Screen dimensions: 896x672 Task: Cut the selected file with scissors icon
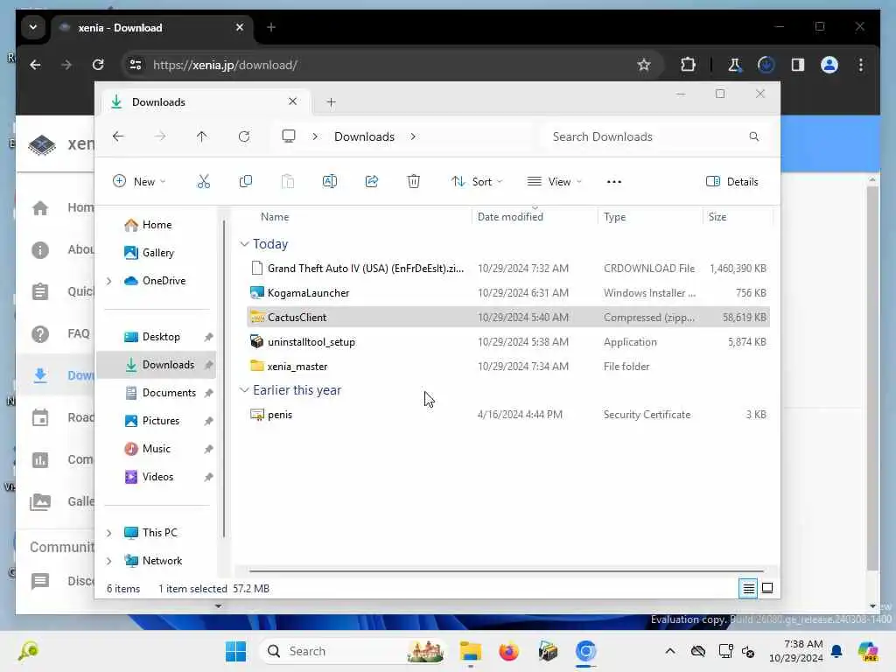tap(203, 182)
